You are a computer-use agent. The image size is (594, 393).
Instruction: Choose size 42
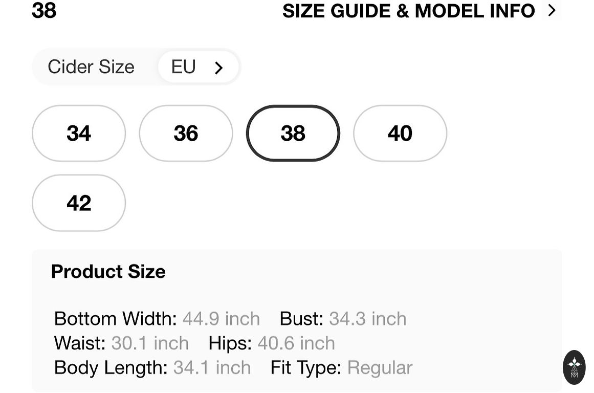(x=79, y=203)
